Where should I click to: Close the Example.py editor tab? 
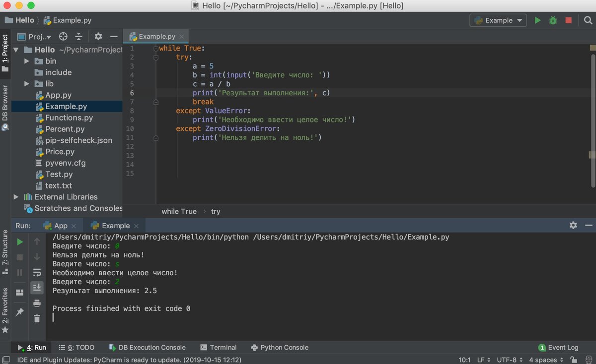pyautogui.click(x=182, y=37)
